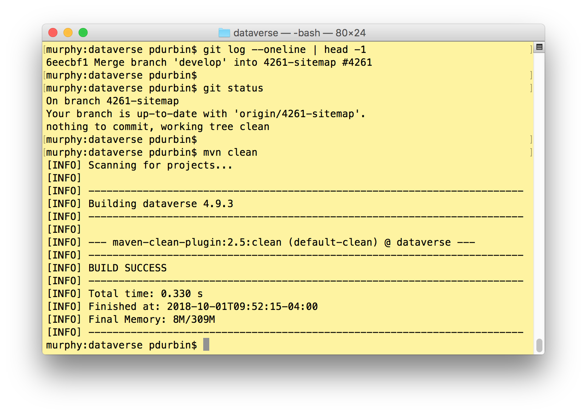Image resolution: width=587 pixels, height=415 pixels.
Task: Click the 'git status' command text
Action: (233, 88)
